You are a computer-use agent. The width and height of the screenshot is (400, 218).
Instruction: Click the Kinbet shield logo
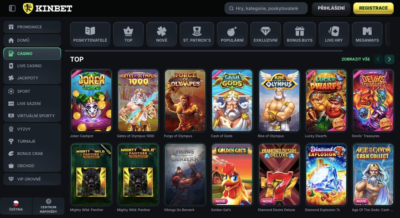[28, 8]
